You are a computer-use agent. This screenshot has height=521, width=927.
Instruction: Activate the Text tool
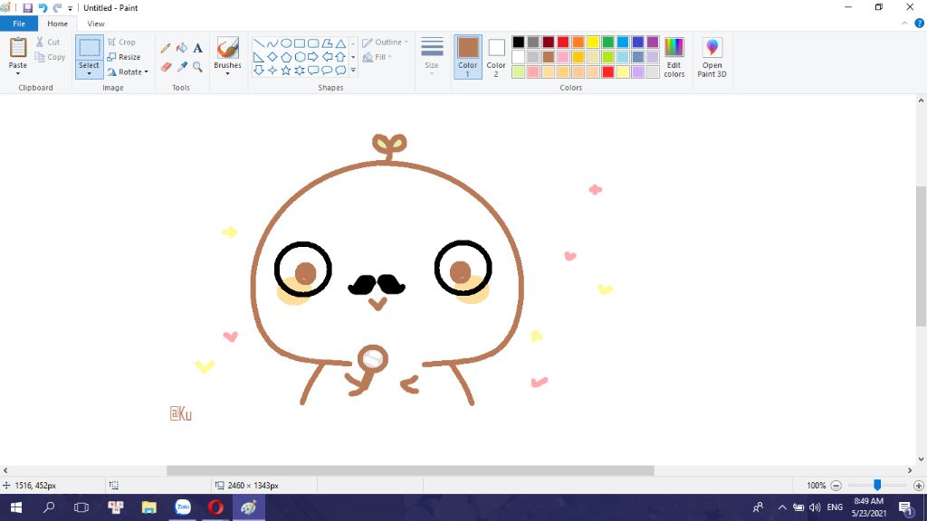198,48
